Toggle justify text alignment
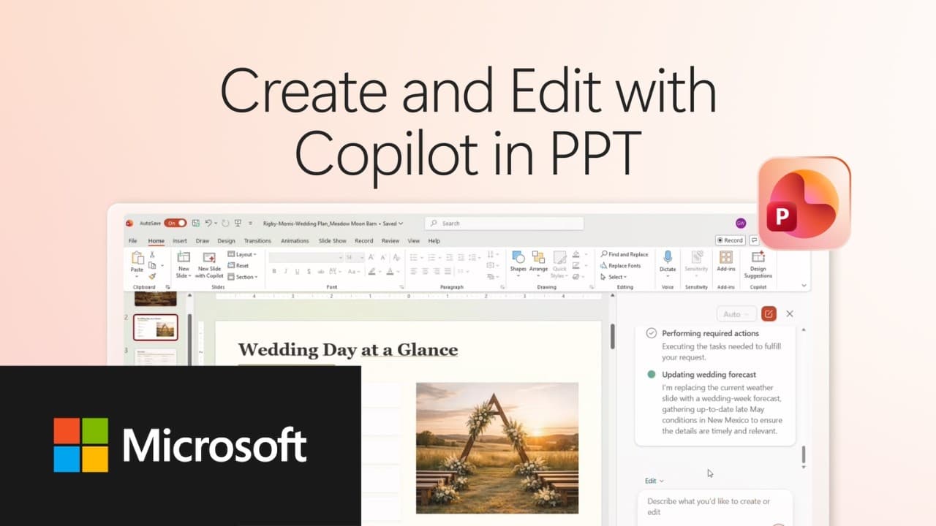Screen dimensions: 936x526 tap(448, 271)
